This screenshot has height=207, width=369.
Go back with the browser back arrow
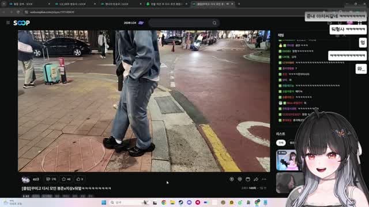pyautogui.click(x=4, y=11)
